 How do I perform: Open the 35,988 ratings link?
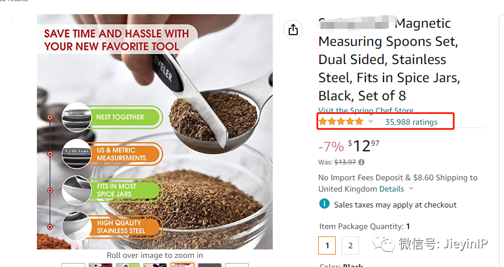[411, 122]
